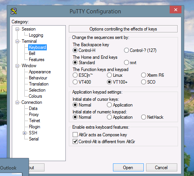Open the Rlogin category

click(35, 127)
